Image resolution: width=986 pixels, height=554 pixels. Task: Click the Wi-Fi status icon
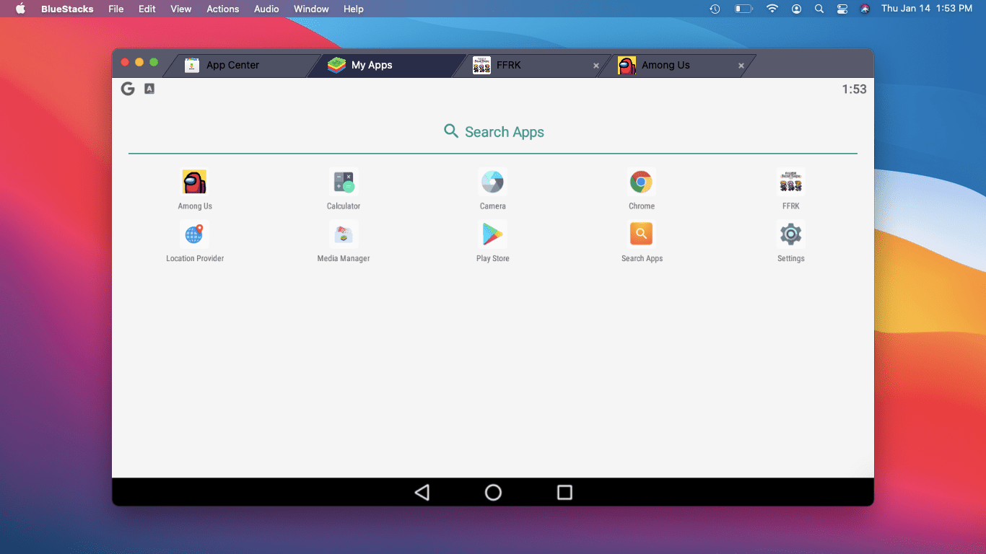click(772, 9)
